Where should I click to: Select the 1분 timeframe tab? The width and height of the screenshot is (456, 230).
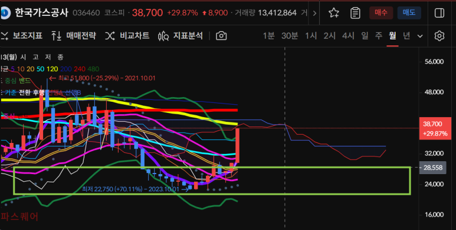point(268,36)
